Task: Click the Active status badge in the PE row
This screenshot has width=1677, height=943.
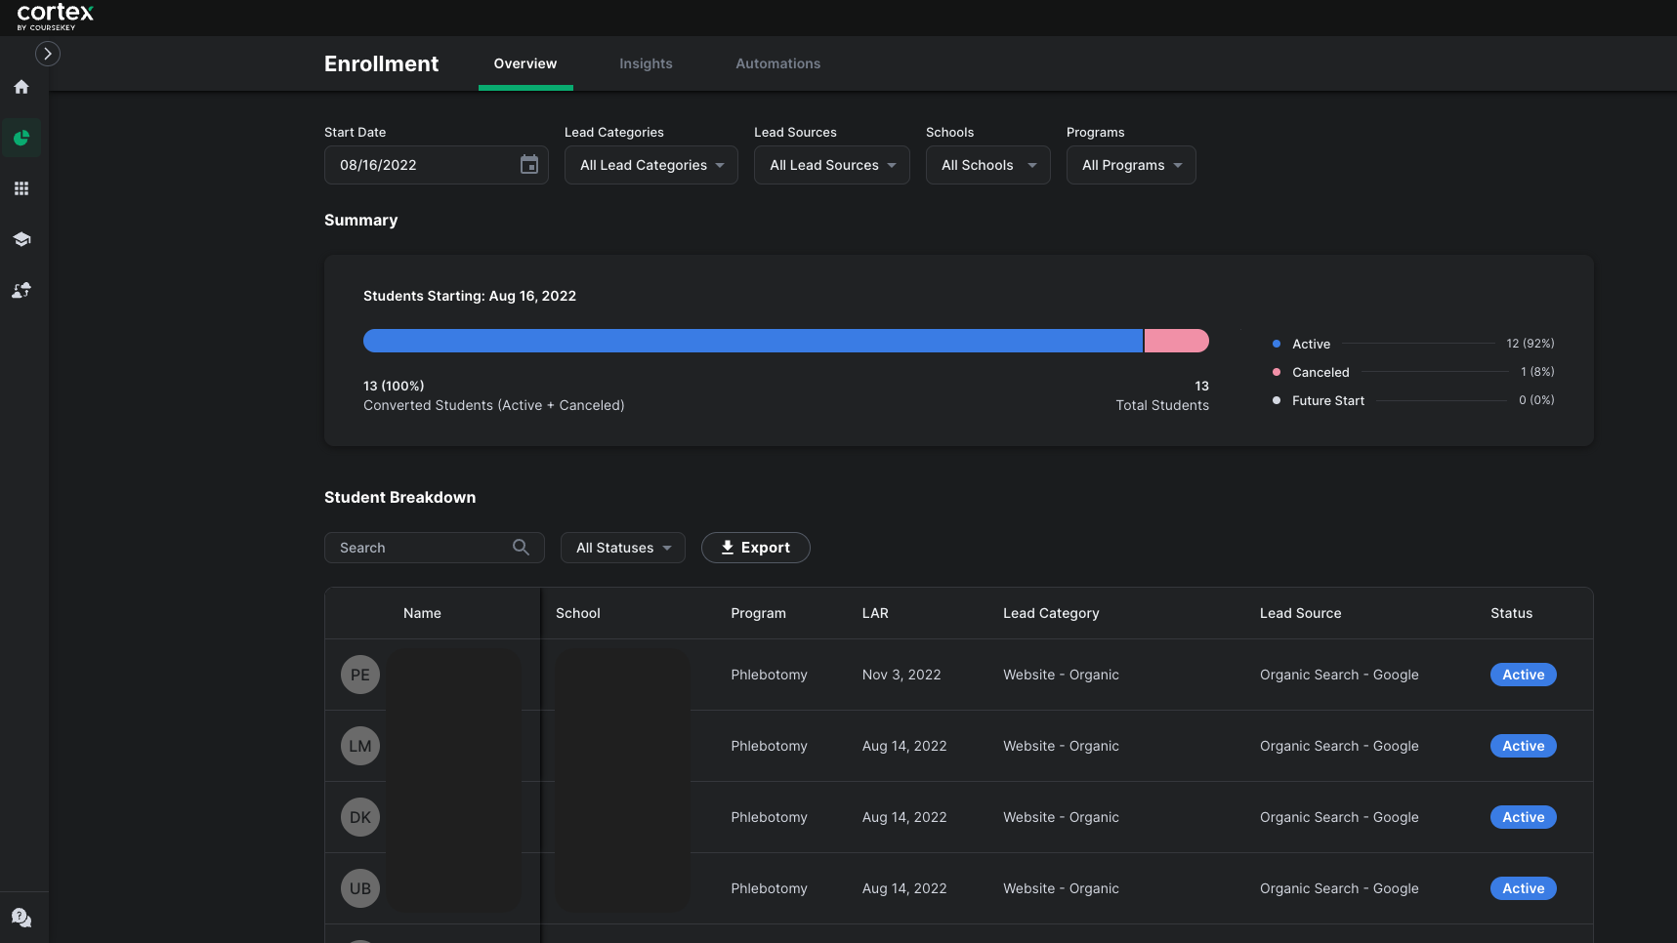Action: pyautogui.click(x=1523, y=675)
